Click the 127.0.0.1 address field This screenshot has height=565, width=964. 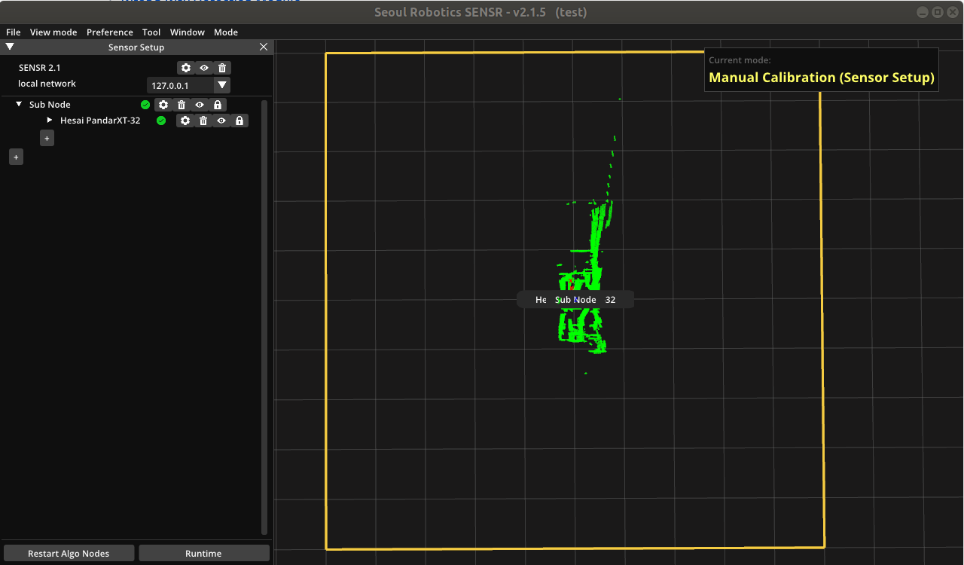pos(180,85)
